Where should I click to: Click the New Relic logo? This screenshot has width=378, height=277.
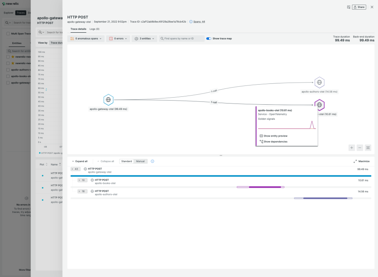(10, 4)
